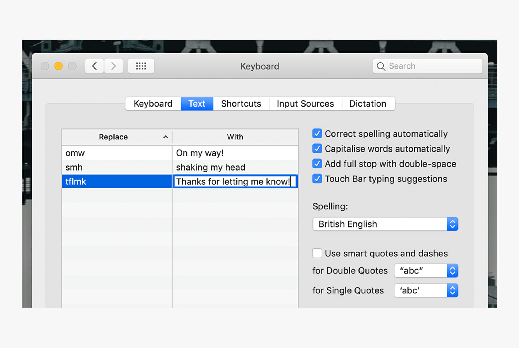Click the forward navigation arrow
Viewport: 519px width, 348px height.
113,66
